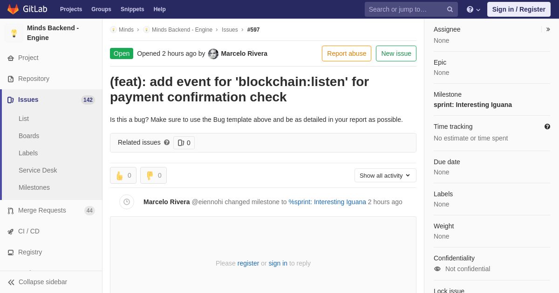This screenshot has height=293, width=559.
Task: Click the search magnifier icon
Action: point(450,9)
